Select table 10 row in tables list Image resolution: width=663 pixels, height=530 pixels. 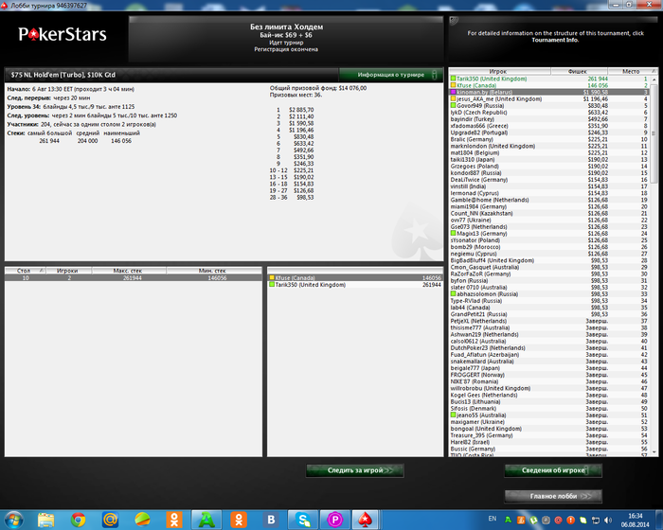click(134, 278)
